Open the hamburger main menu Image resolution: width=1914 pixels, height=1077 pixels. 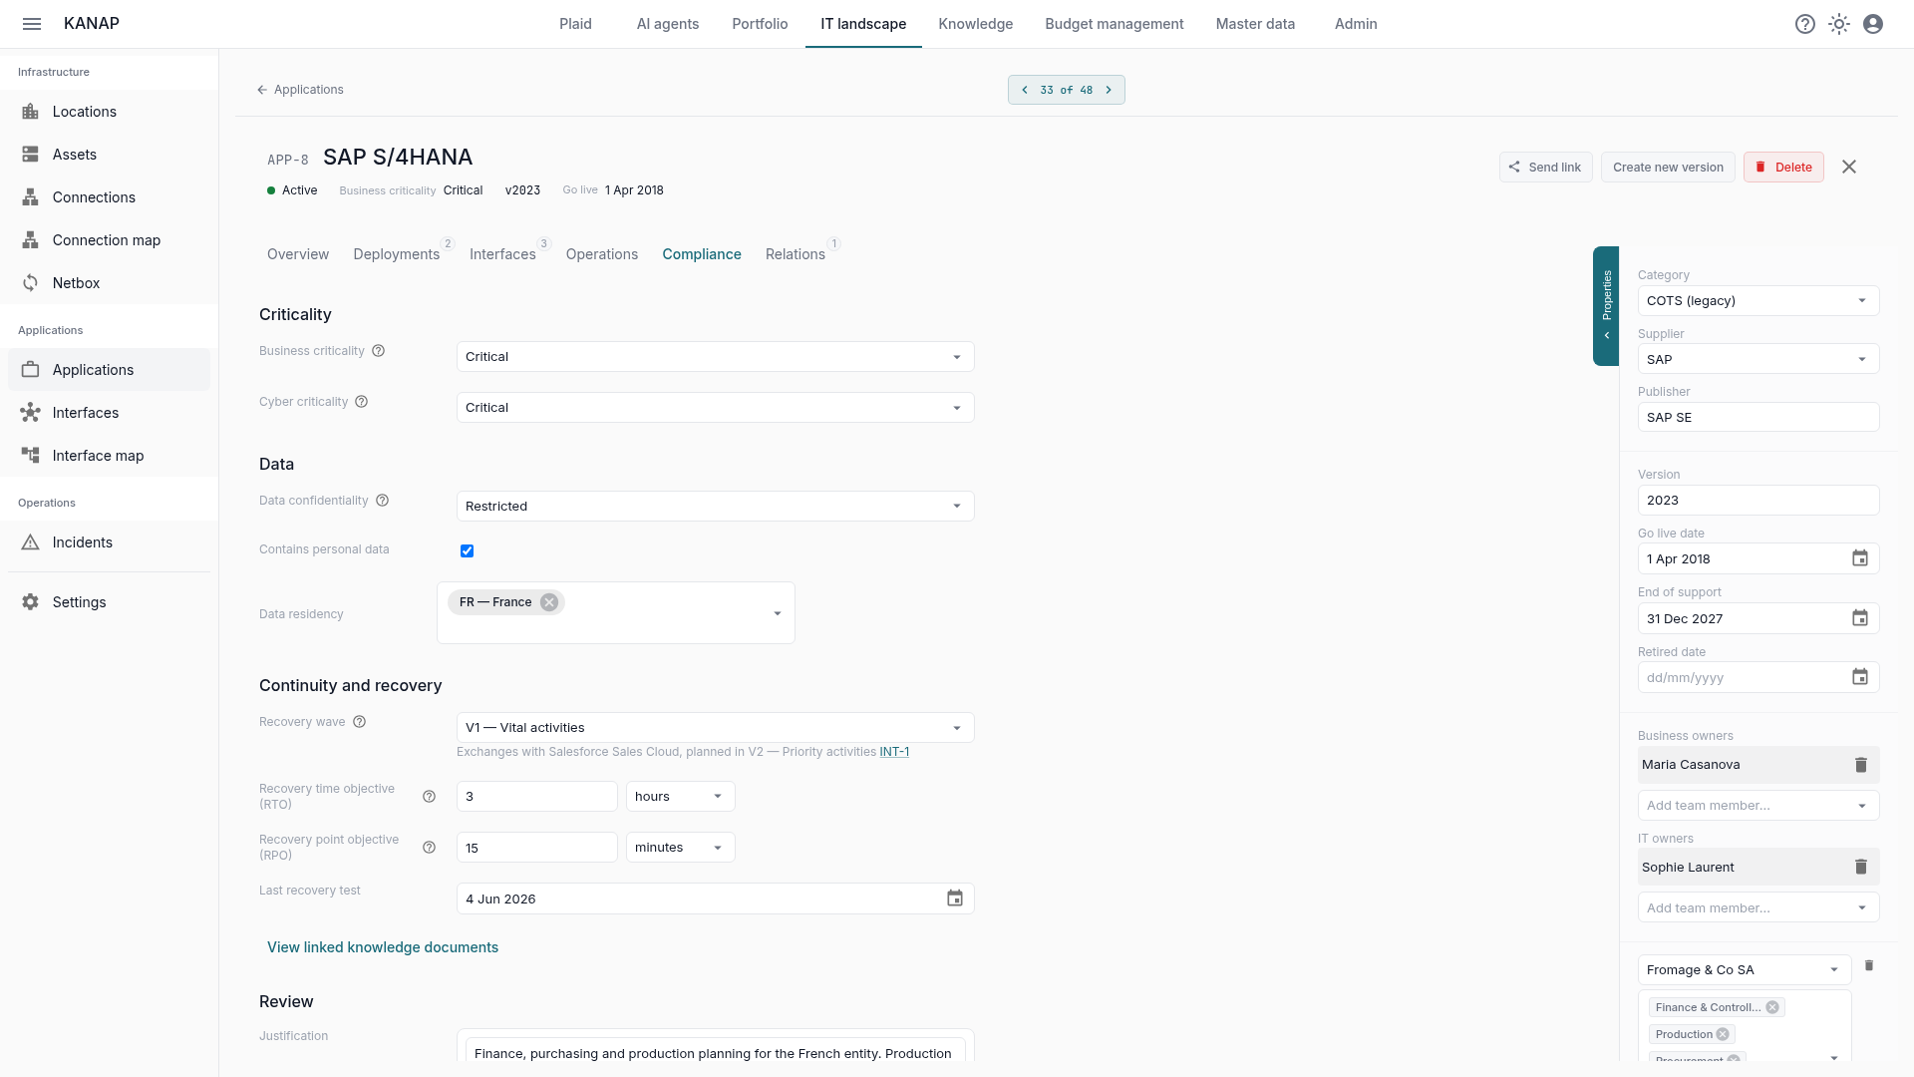(x=32, y=24)
